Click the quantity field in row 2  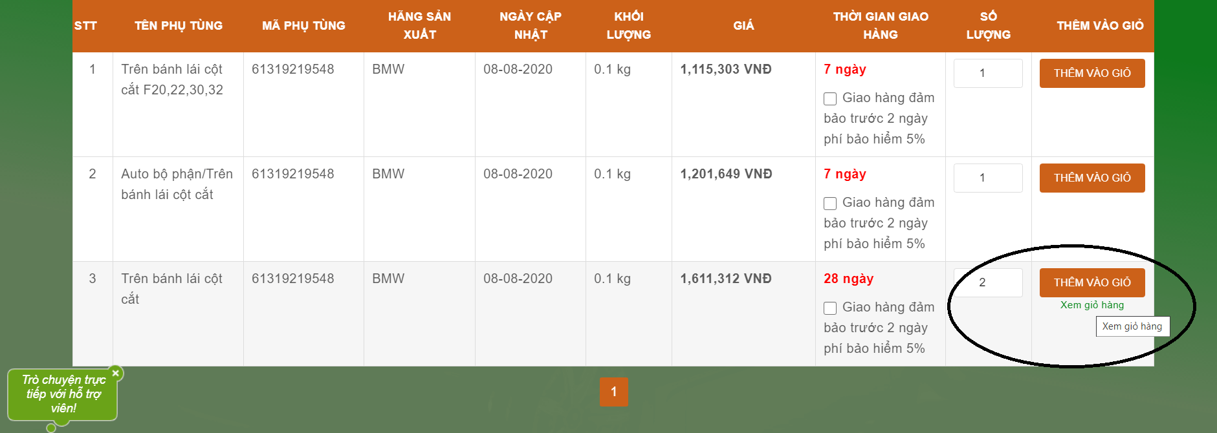click(x=987, y=178)
